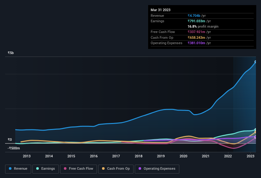Click the 2017 x-axis label
The height and width of the screenshot is (178, 261).
pyautogui.click(x=116, y=156)
